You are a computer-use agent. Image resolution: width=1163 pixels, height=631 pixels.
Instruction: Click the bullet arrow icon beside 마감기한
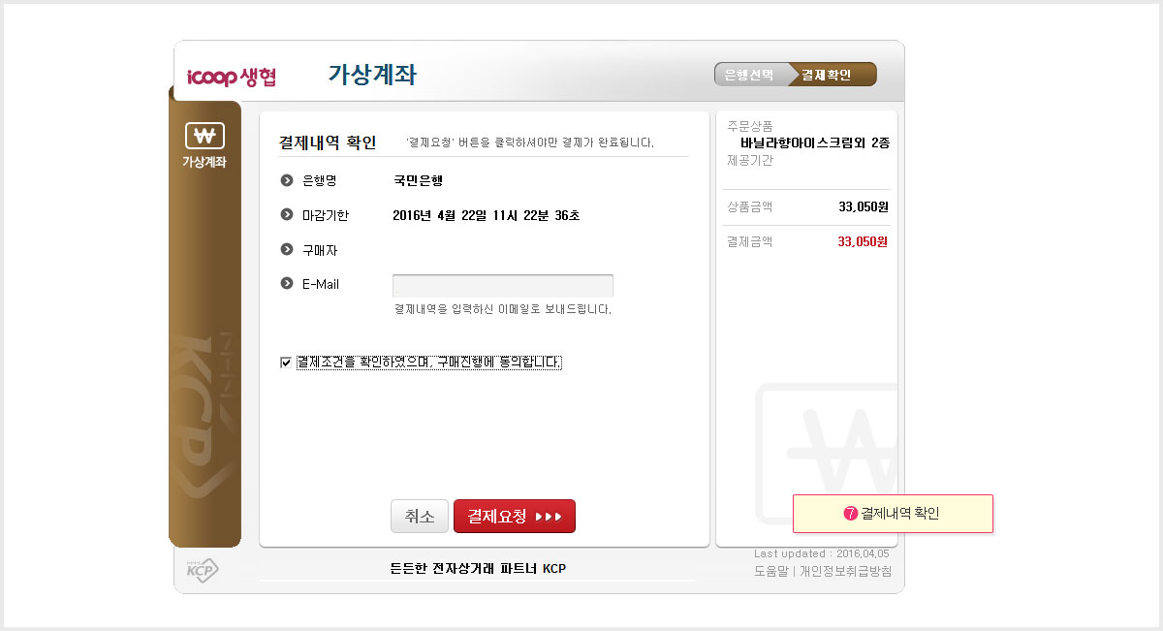click(287, 215)
